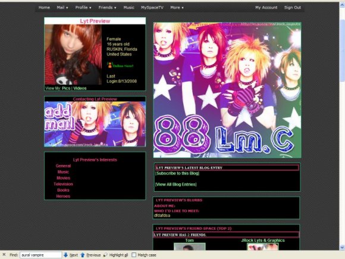Open the More dropdown menu
This screenshot has width=345, height=259.
click(177, 8)
